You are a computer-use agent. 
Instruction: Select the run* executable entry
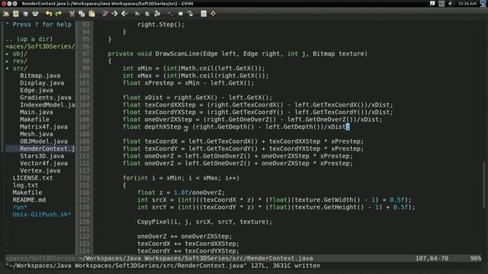(x=20, y=207)
